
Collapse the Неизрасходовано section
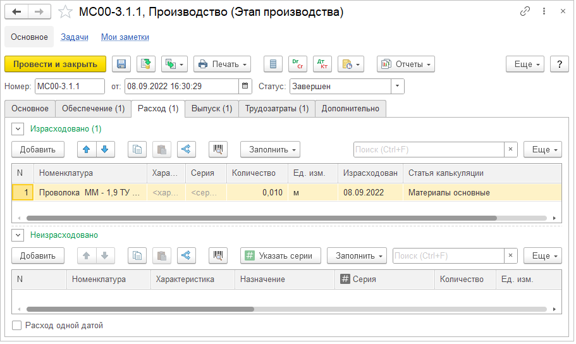pos(17,235)
